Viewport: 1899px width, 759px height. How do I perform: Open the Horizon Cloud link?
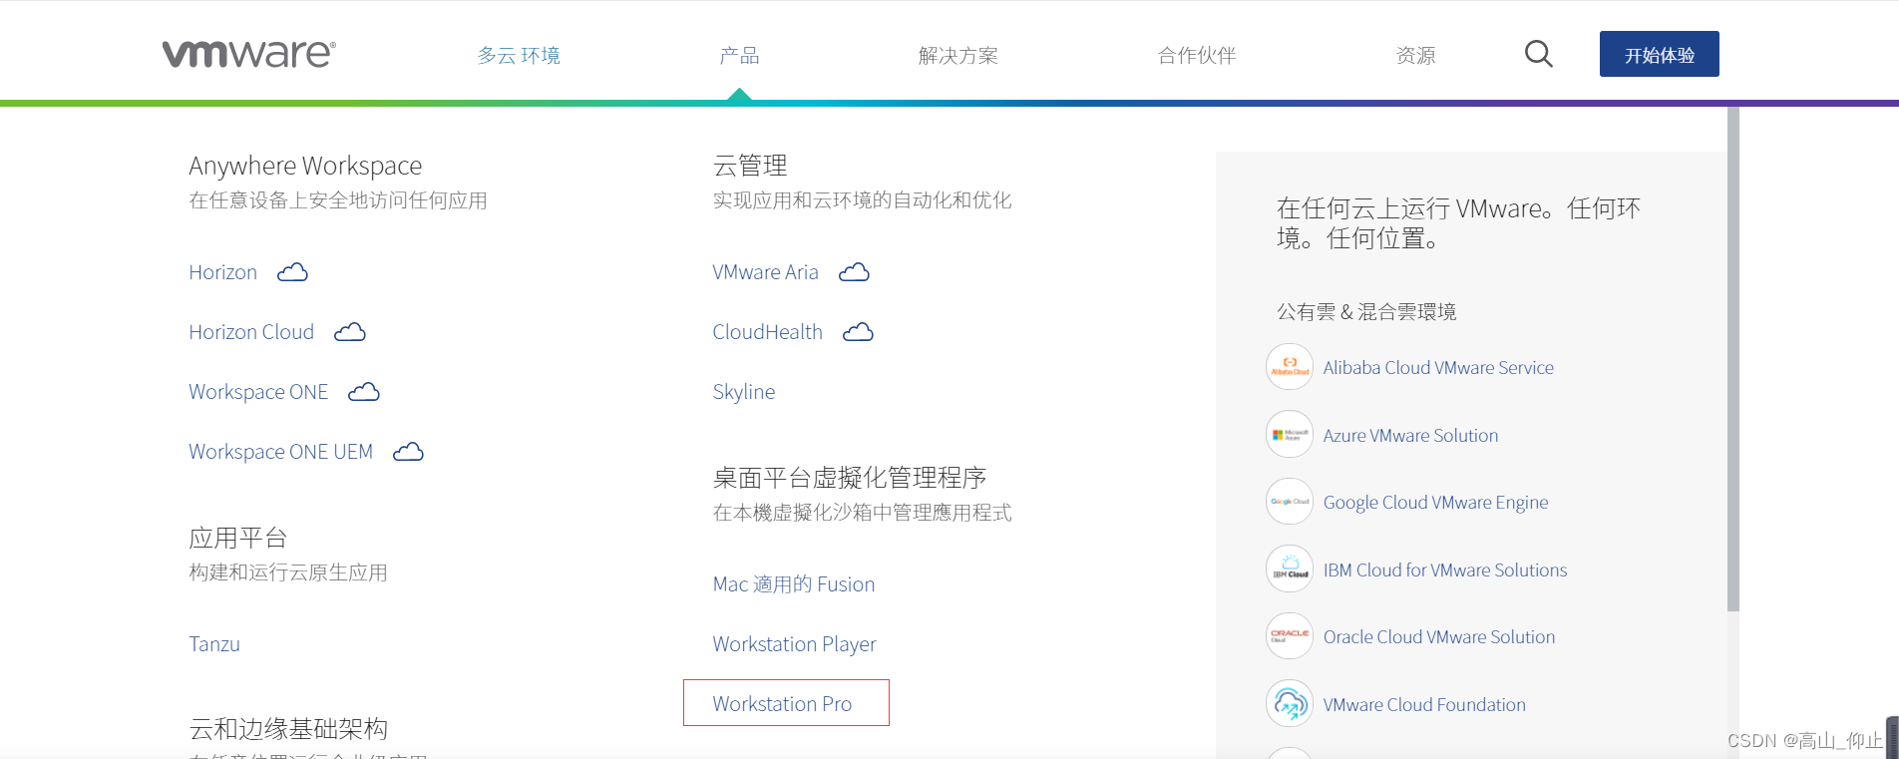pos(251,332)
